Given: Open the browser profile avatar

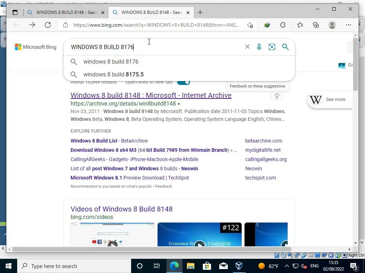Looking at the screenshot, I should tap(332, 25).
